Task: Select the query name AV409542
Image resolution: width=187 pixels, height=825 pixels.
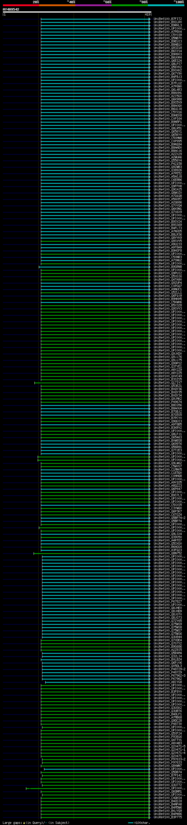Action: (x=11, y=9)
